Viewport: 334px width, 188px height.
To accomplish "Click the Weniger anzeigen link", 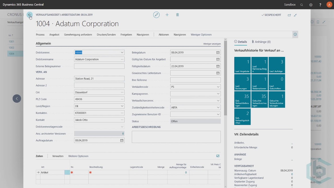I will coord(212,44).
